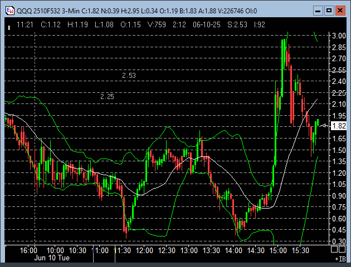The image size is (351, 267).
Task: Click the 15:00 time axis label
Action: [x=278, y=250]
